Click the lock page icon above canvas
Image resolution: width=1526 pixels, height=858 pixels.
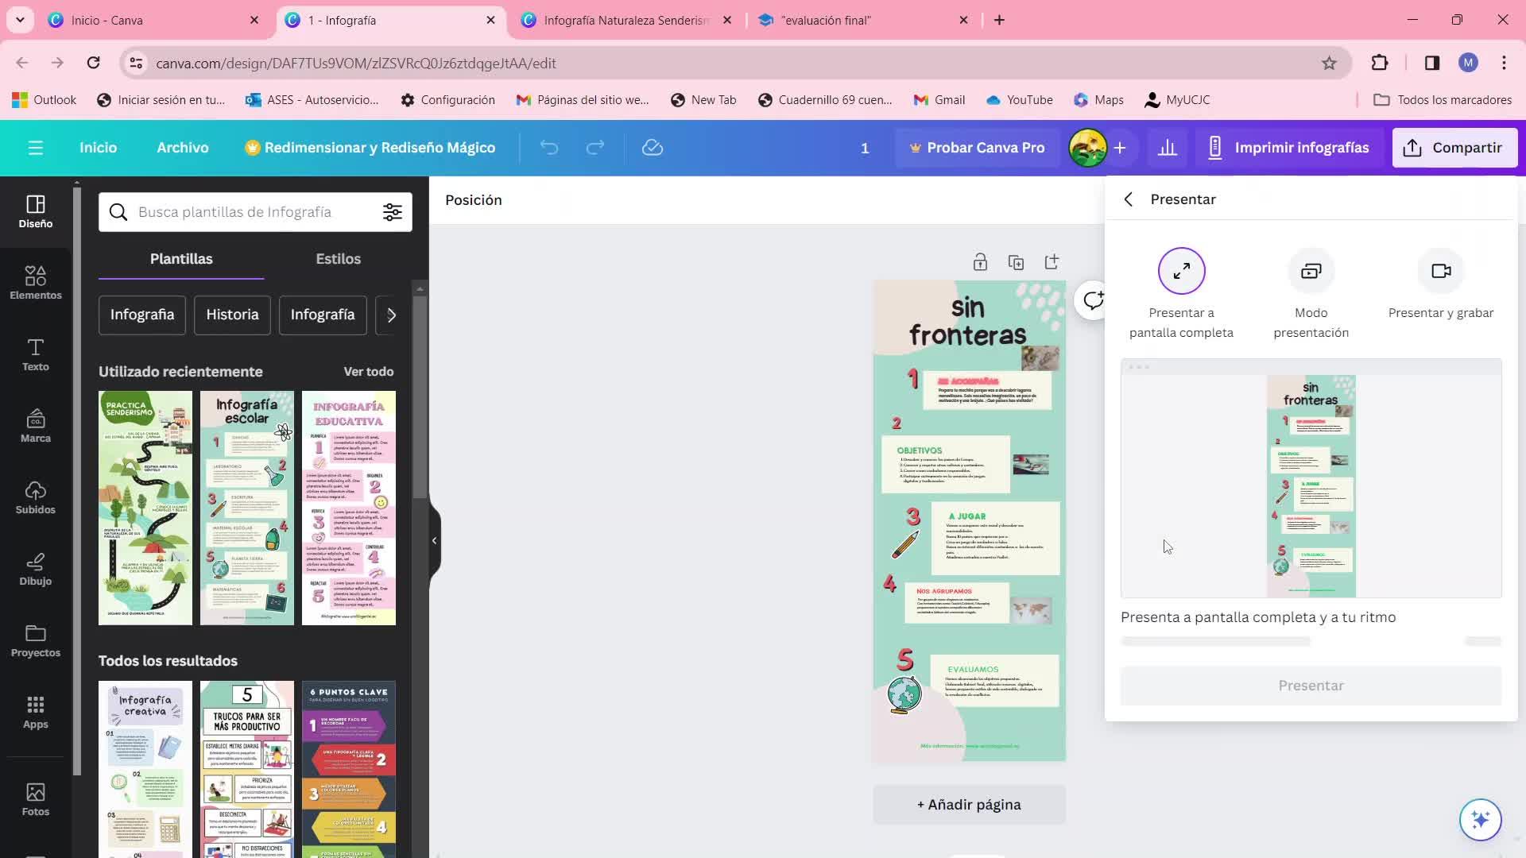click(979, 262)
